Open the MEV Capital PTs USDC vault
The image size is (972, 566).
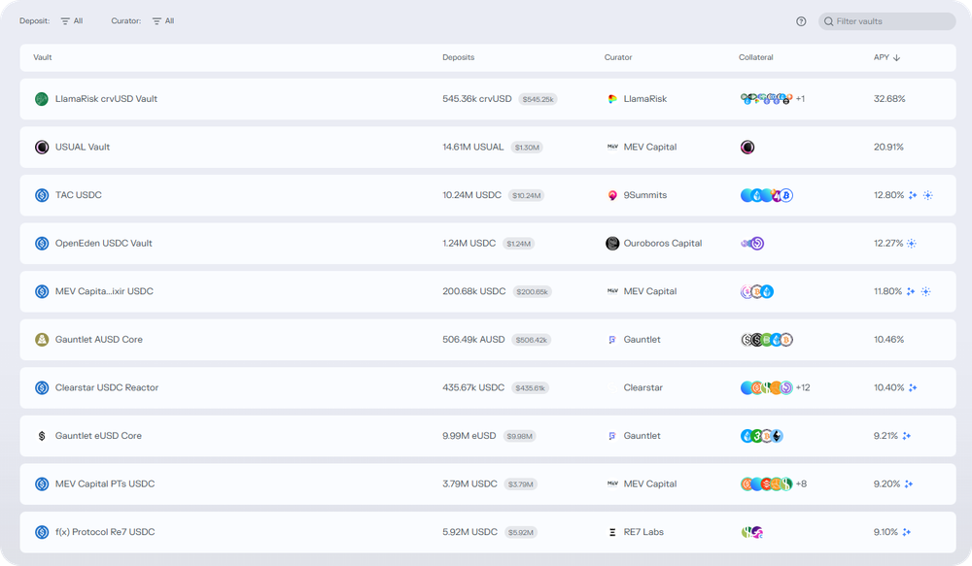pyautogui.click(x=105, y=483)
